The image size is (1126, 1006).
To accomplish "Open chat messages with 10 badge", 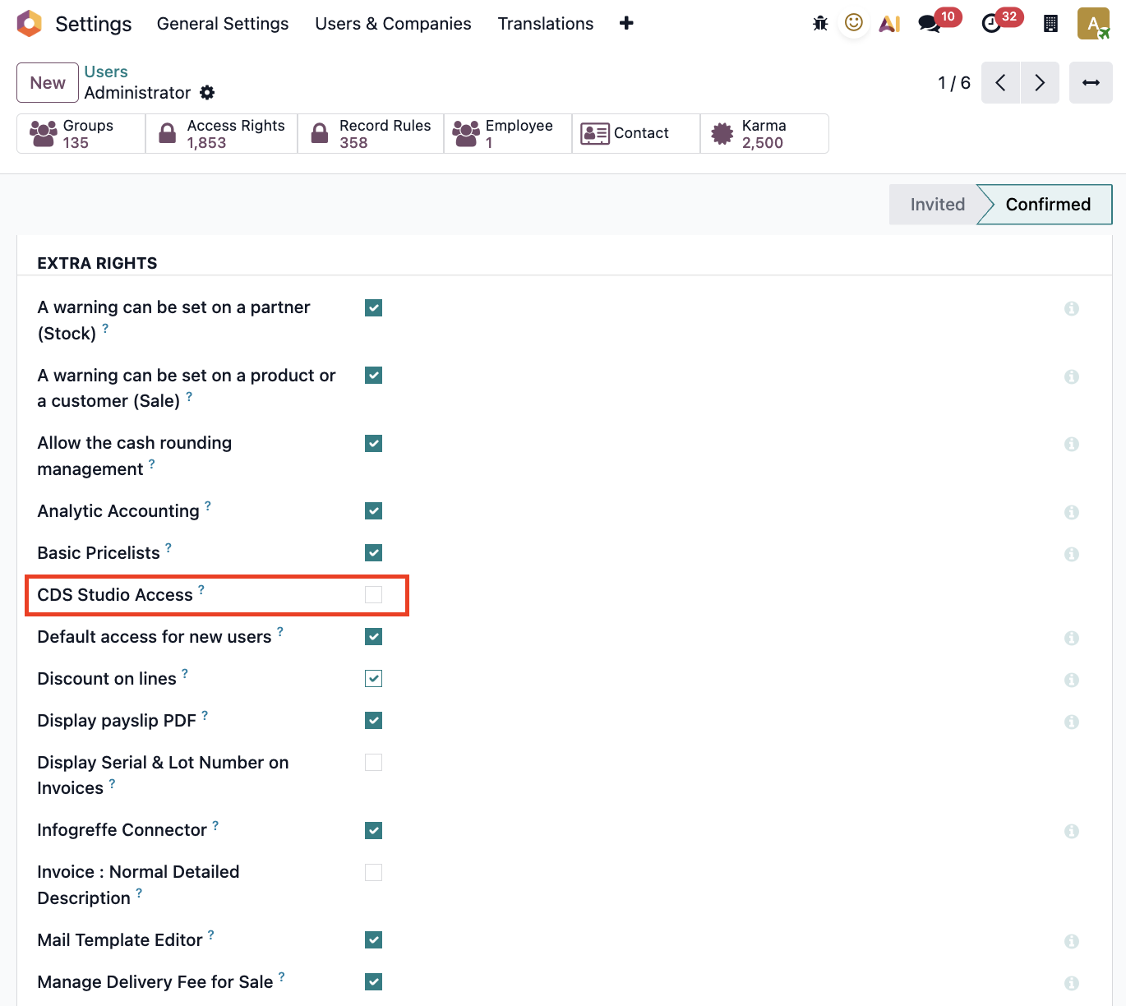I will click(x=930, y=24).
